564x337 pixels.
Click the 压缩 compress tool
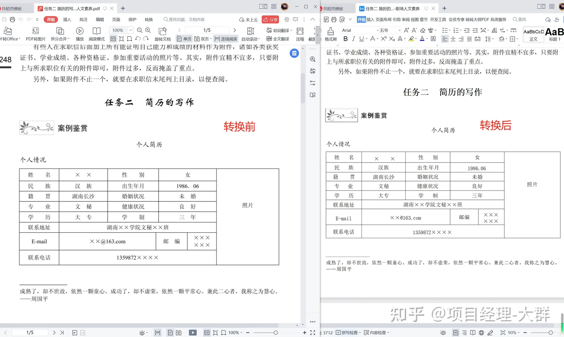pyautogui.click(x=300, y=34)
